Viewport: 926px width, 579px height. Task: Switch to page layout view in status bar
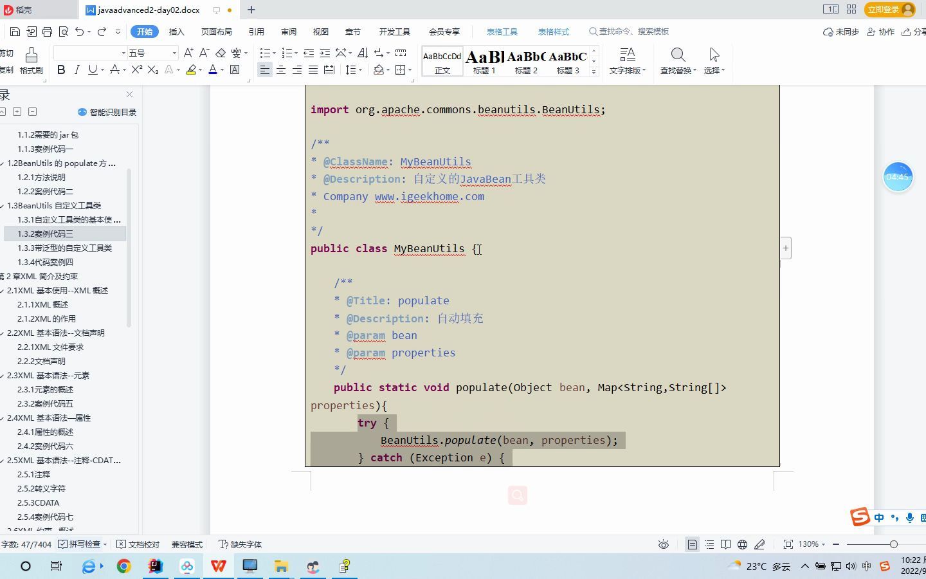click(x=692, y=544)
